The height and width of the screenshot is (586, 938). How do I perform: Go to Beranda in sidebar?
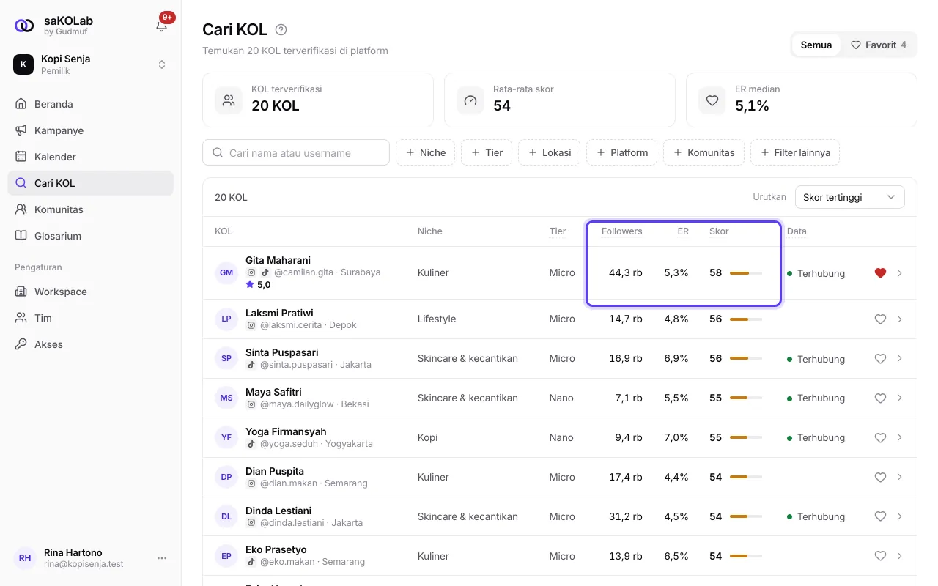point(90,104)
